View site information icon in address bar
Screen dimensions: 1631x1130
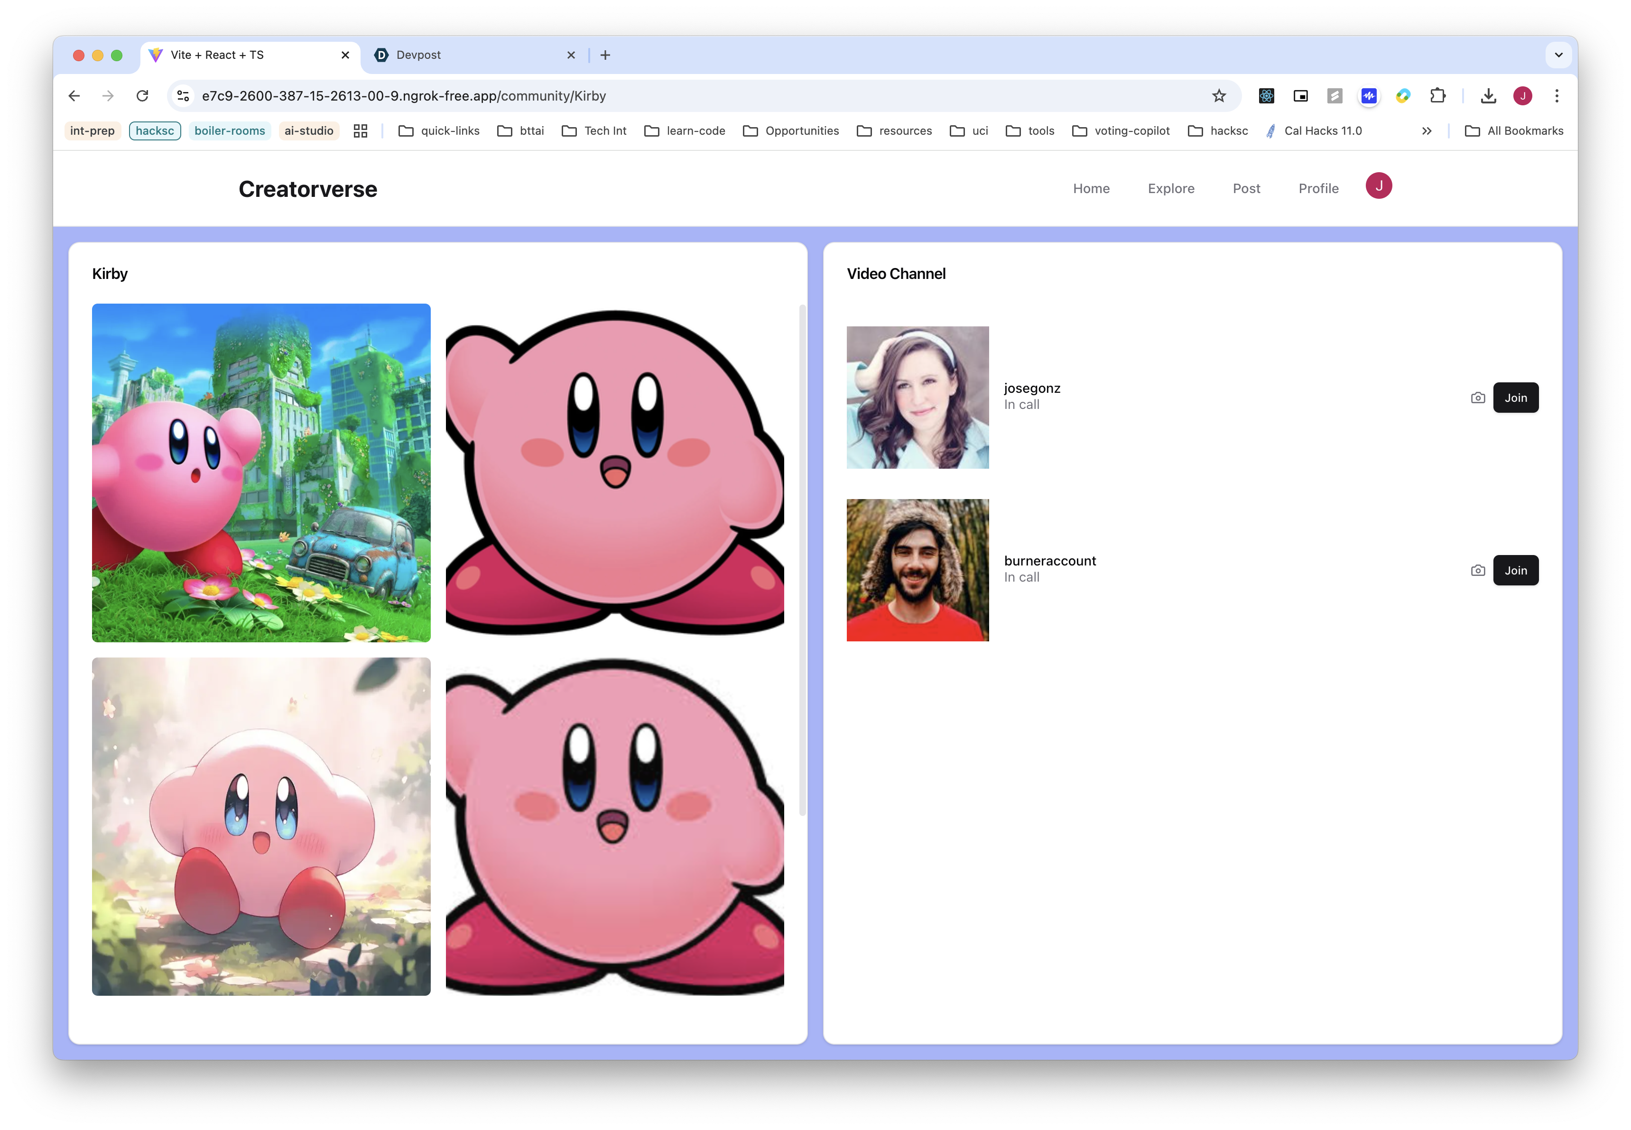click(183, 95)
